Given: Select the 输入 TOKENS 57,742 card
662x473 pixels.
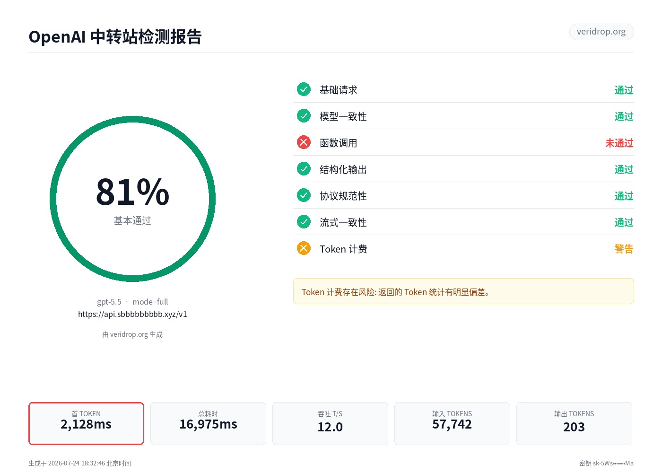Looking at the screenshot, I should (x=452, y=423).
